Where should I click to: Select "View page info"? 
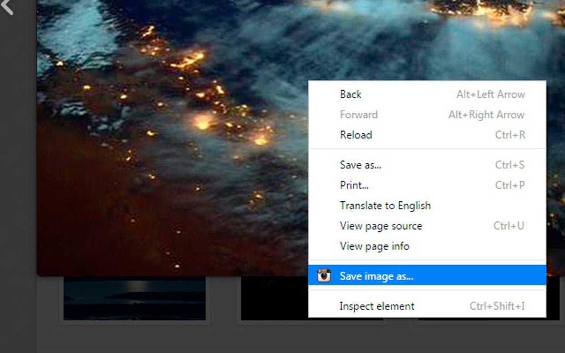click(x=374, y=246)
